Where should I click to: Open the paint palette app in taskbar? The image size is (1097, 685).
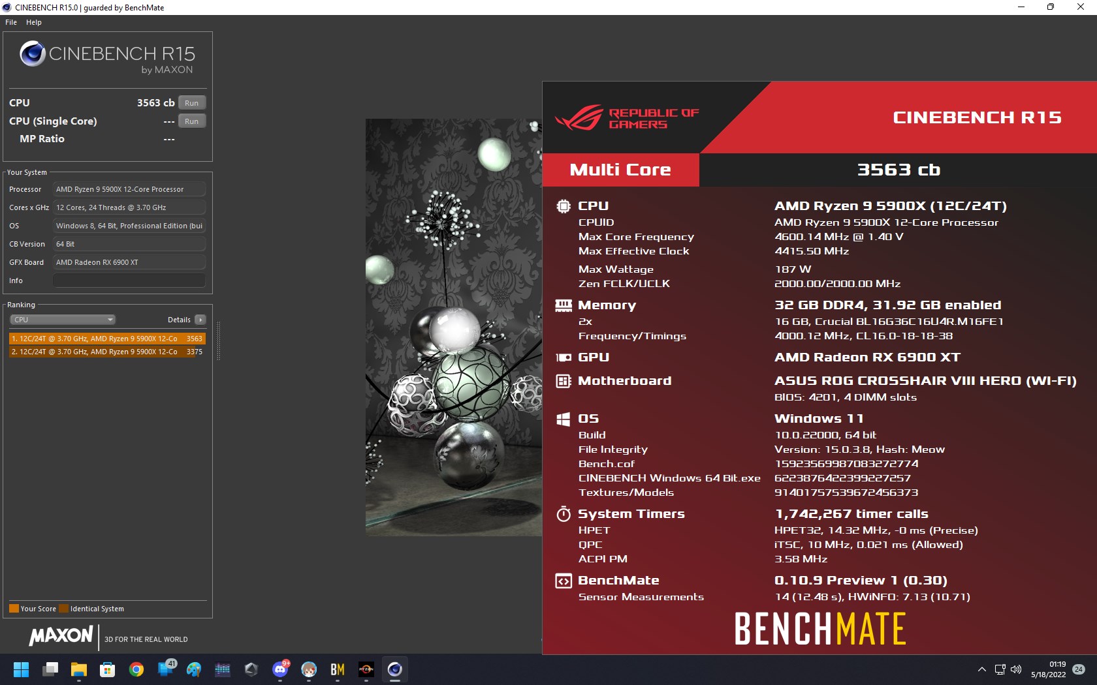[194, 669]
